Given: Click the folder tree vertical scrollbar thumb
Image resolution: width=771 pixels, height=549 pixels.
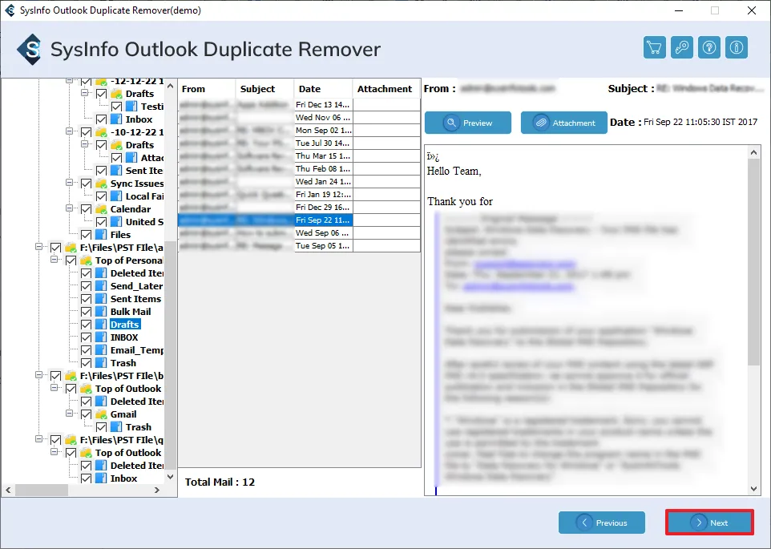Looking at the screenshot, I should click(170, 354).
